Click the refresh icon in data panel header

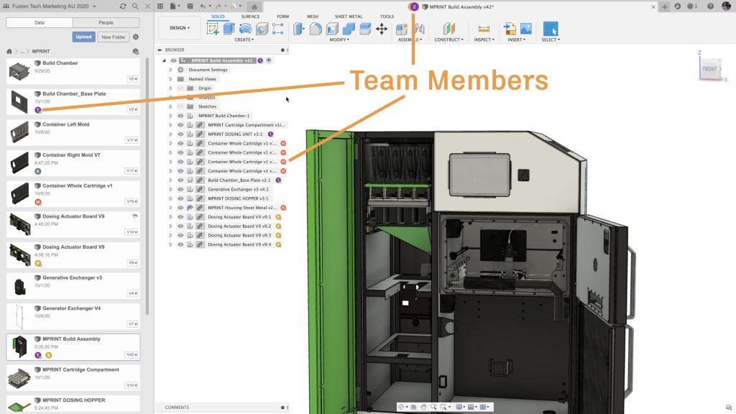click(123, 6)
